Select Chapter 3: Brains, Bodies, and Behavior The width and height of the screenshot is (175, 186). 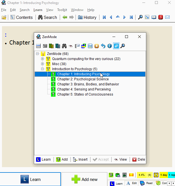coord(88,84)
